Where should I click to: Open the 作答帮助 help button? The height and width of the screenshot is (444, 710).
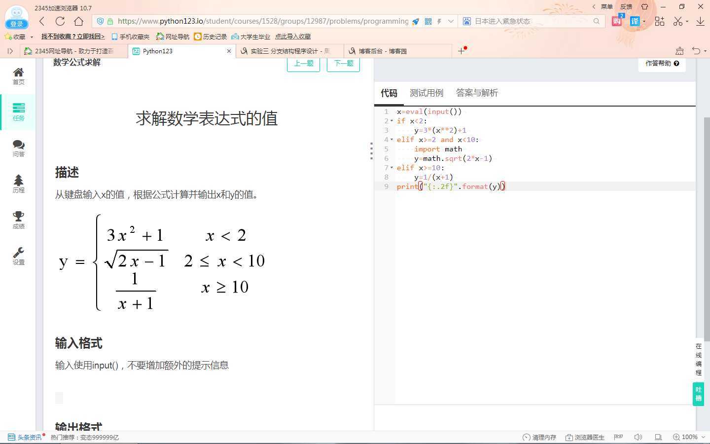pyautogui.click(x=662, y=63)
